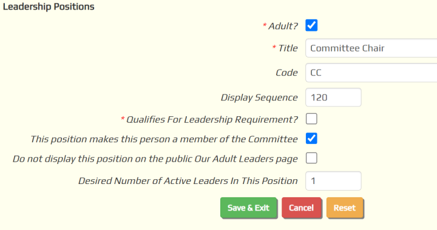Toggle the Committee member checkbox

coord(311,139)
